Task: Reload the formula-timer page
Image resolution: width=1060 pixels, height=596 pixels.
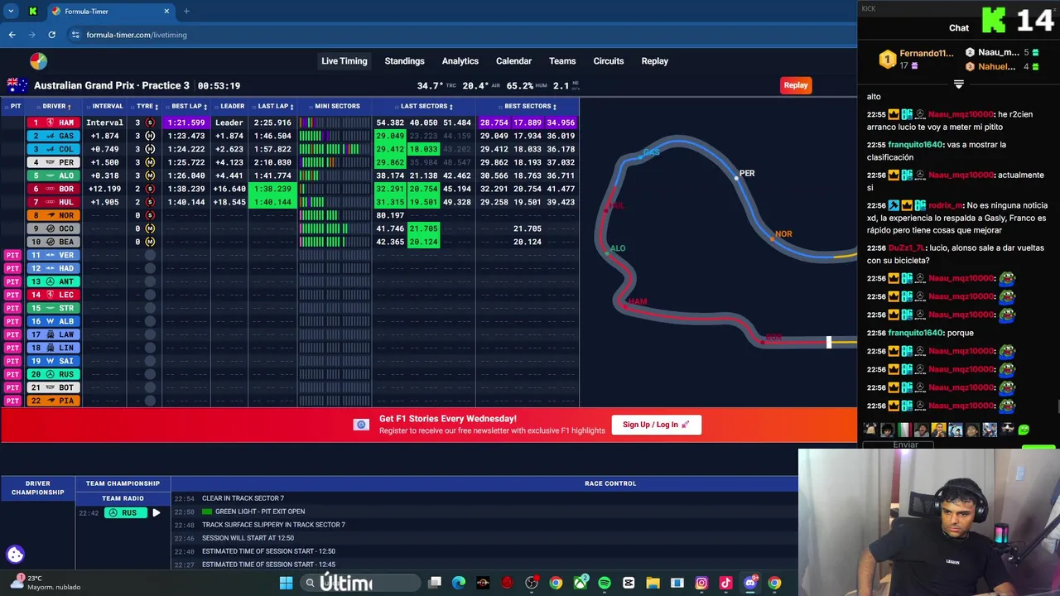Action: point(51,35)
